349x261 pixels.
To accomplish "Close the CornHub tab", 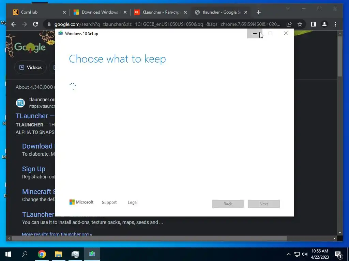I will tap(64, 12).
